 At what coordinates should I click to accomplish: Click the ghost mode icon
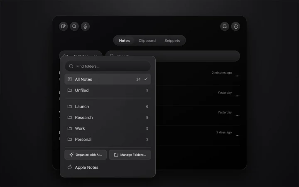[x=225, y=26]
